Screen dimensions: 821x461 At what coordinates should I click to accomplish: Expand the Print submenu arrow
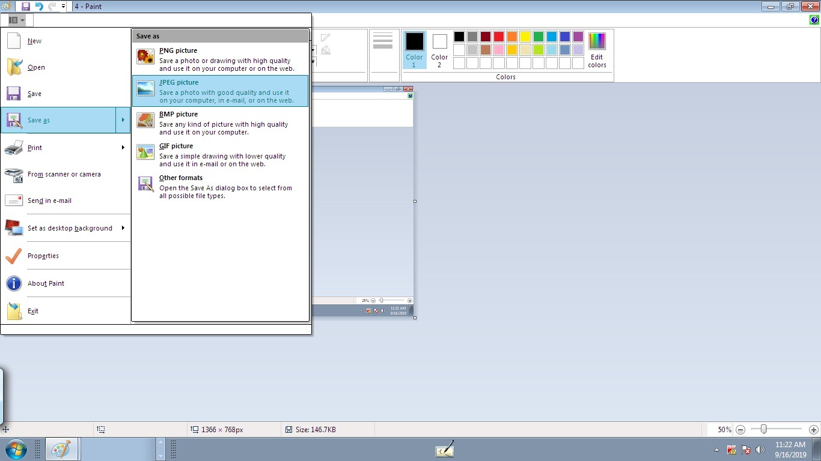[123, 148]
